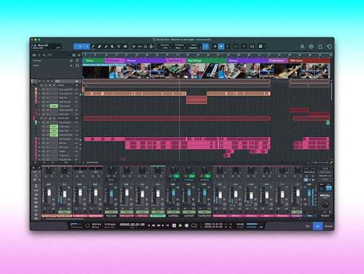Open the Snap mode dropdown
The image size is (364, 274).
point(194,47)
